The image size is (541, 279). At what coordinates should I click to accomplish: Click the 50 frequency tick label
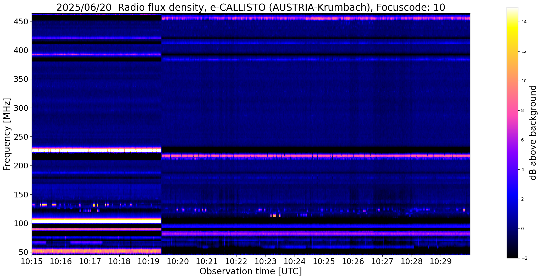tap(23, 252)
